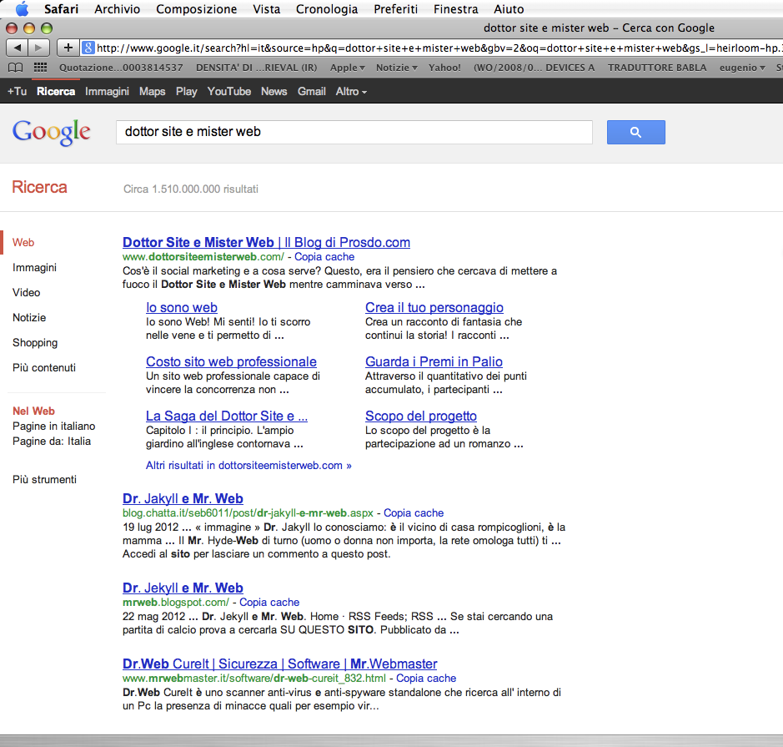Open the Apple menu
This screenshot has height=747, width=783.
(x=22, y=9)
